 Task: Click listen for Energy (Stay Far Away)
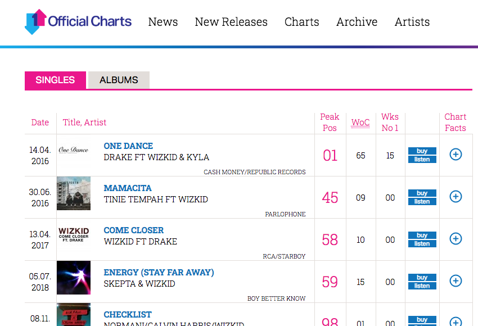click(422, 286)
